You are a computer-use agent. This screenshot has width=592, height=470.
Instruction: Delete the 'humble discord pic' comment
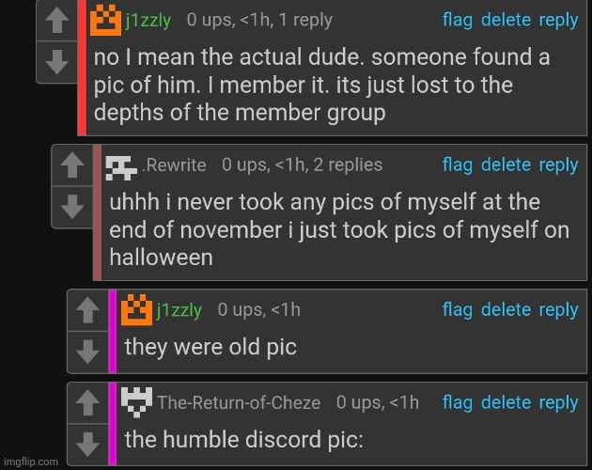point(506,402)
